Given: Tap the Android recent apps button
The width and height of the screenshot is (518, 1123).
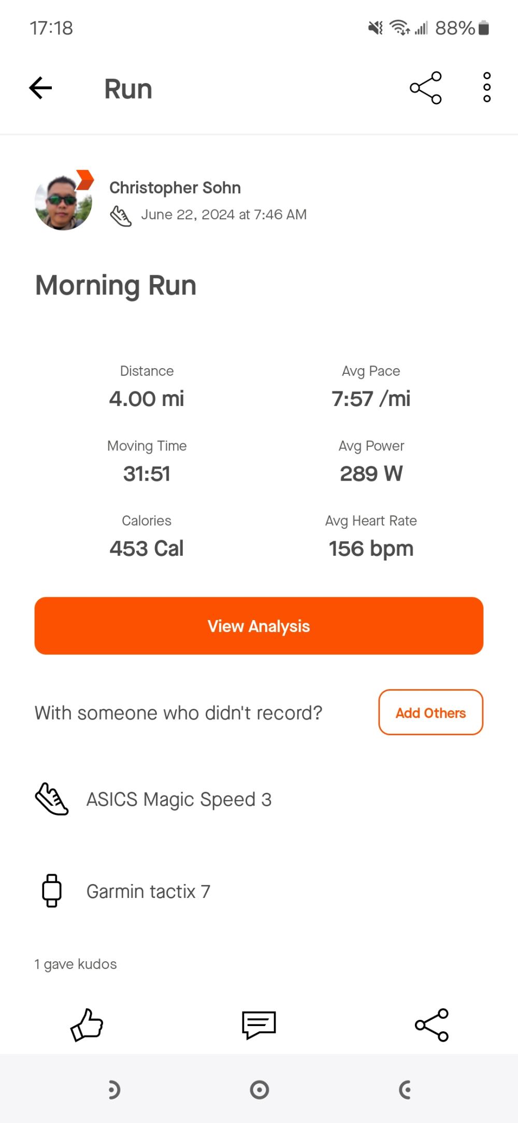Looking at the screenshot, I should coord(113,1090).
